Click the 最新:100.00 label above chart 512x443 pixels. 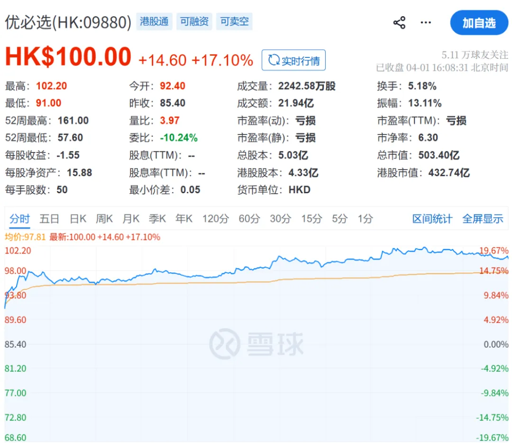click(105, 237)
